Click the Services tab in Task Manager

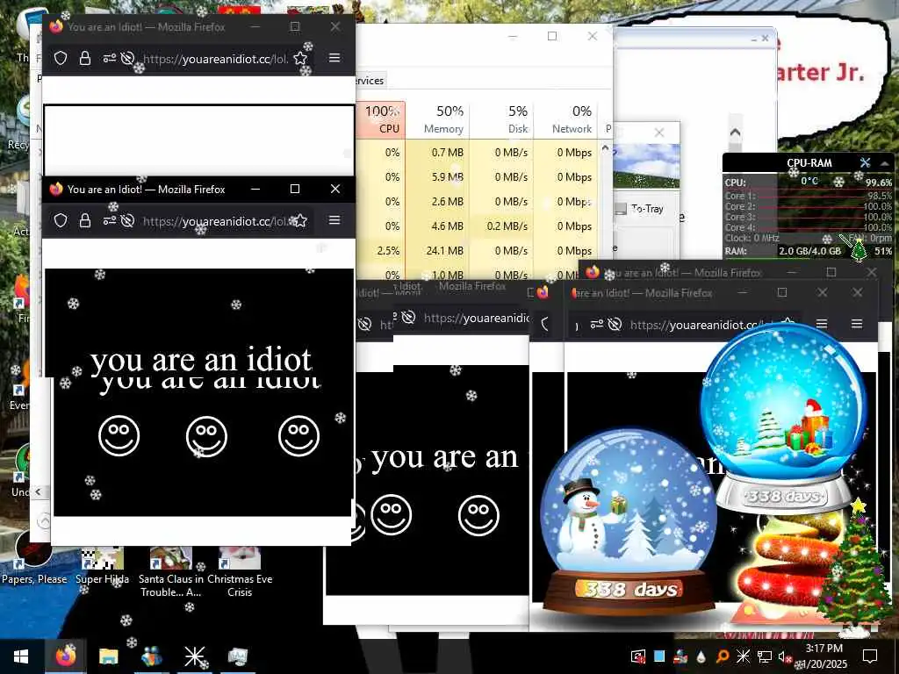(370, 81)
